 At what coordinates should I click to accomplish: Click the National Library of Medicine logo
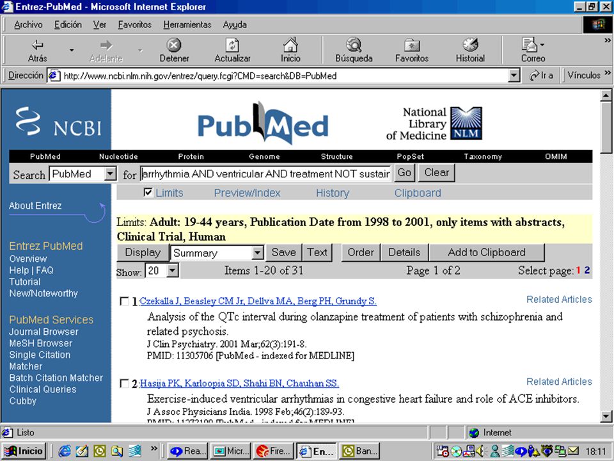[x=434, y=124]
